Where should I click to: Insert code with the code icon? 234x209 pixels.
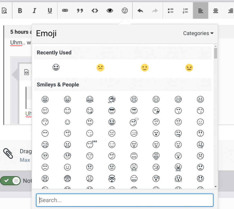click(95, 11)
